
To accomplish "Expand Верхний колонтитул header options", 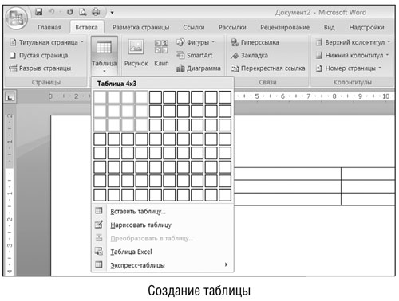I will [389, 42].
